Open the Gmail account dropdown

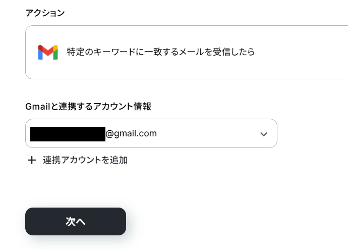coord(151,133)
